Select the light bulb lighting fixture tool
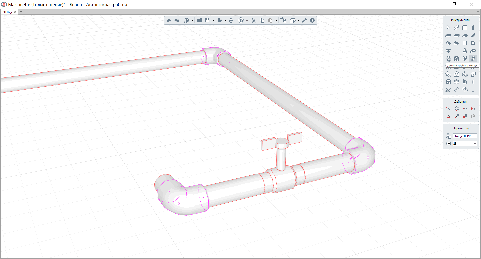 coord(457,74)
